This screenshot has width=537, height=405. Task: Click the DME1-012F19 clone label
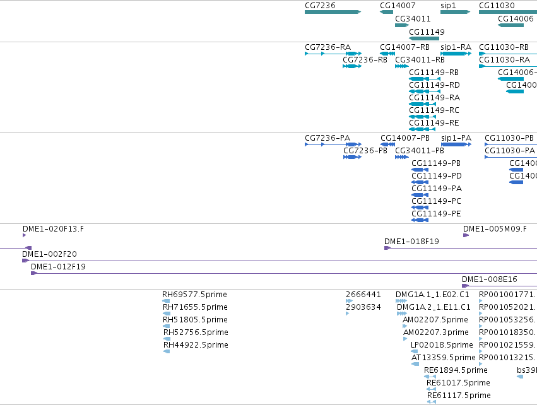click(x=58, y=267)
